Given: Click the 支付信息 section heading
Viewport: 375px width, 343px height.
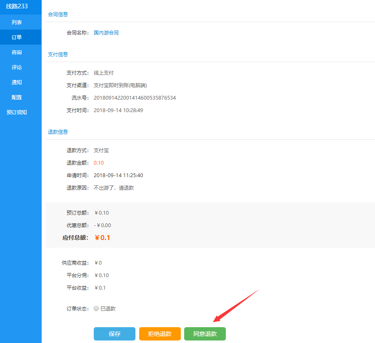Looking at the screenshot, I should tap(58, 54).
